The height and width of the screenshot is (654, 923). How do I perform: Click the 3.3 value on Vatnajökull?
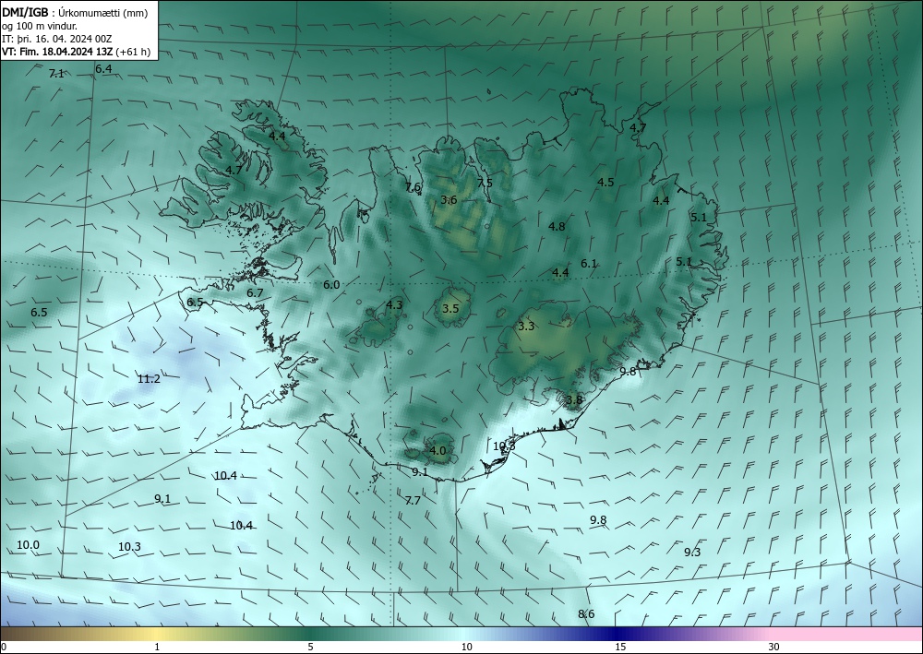point(526,326)
